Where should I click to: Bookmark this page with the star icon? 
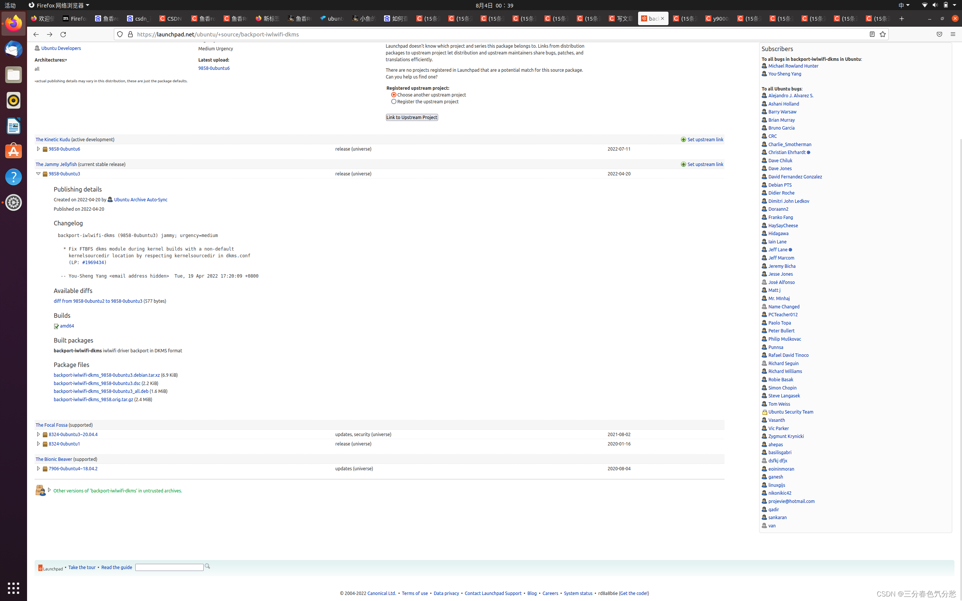coord(882,35)
